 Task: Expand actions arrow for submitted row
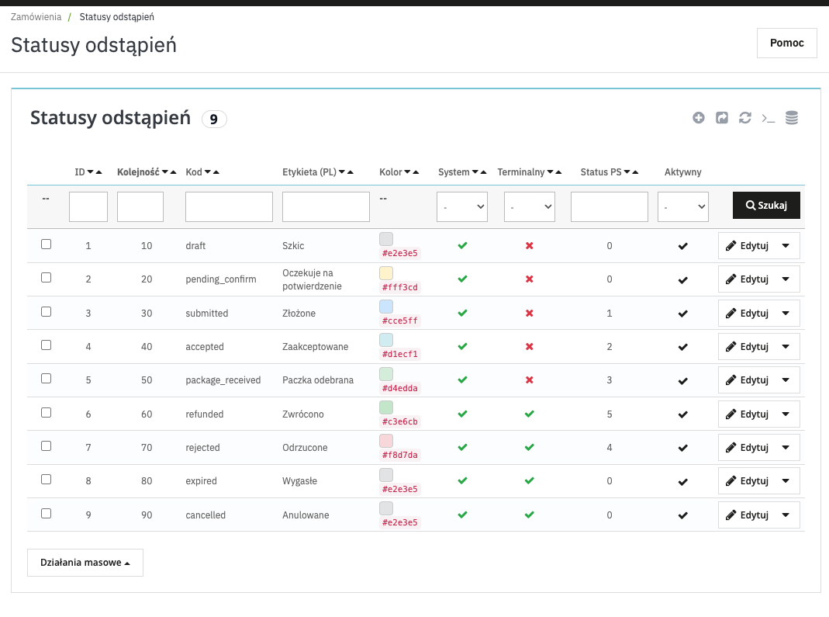[786, 314]
